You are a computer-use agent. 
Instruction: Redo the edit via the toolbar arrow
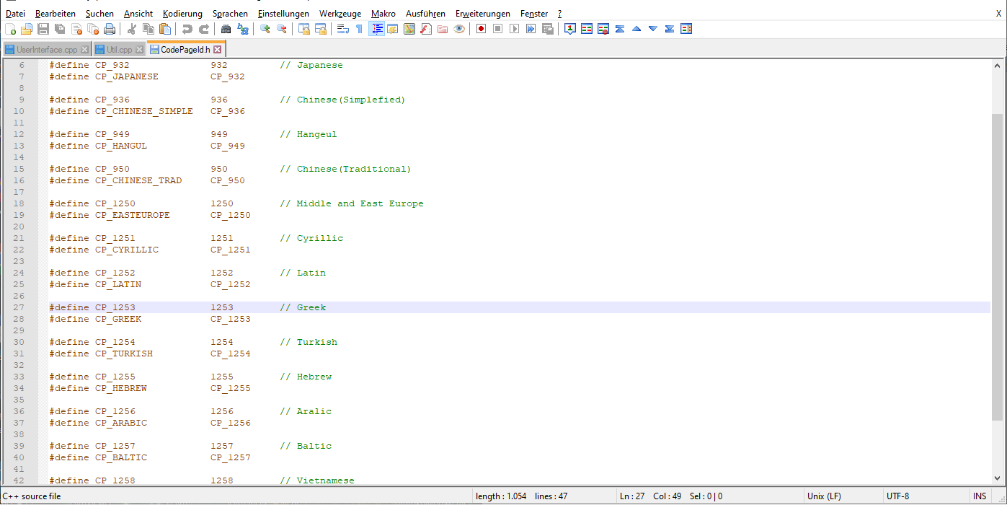tap(204, 29)
